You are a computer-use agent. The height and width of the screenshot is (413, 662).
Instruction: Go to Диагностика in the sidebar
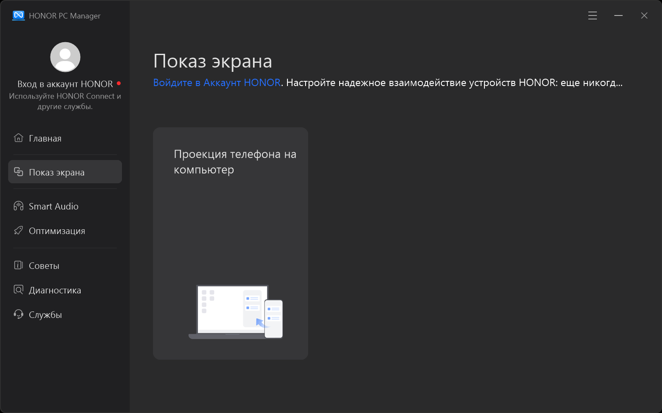pos(55,290)
